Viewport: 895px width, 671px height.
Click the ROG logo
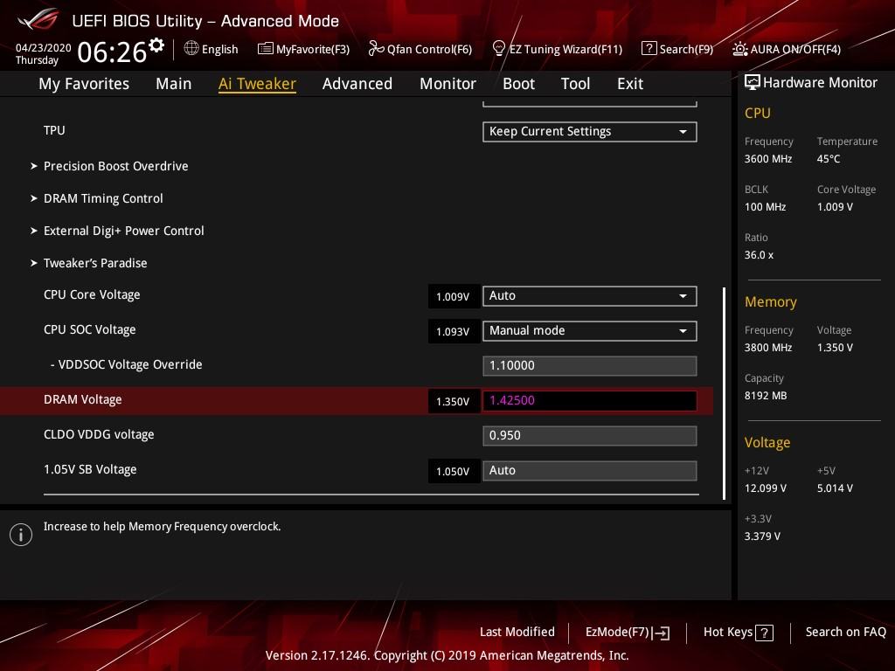click(38, 19)
